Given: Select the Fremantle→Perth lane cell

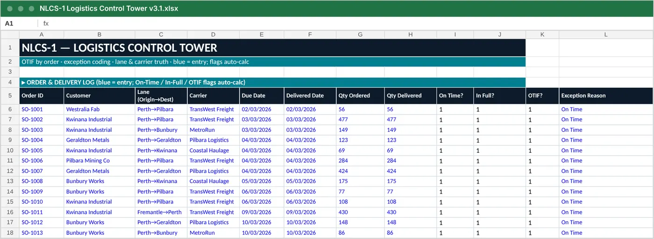Looking at the screenshot, I should pos(161,212).
